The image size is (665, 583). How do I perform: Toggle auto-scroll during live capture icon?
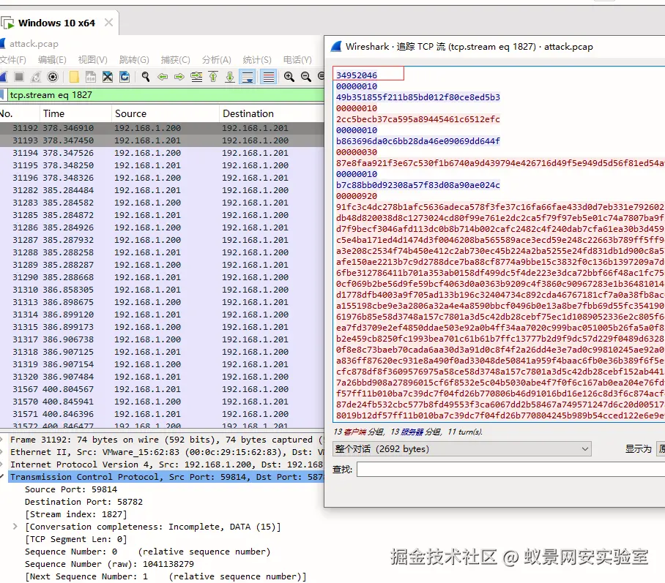248,77
